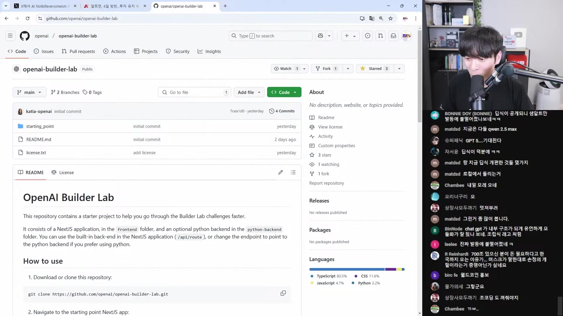Open the README outline icon
This screenshot has height=316, width=563.
coord(293,172)
